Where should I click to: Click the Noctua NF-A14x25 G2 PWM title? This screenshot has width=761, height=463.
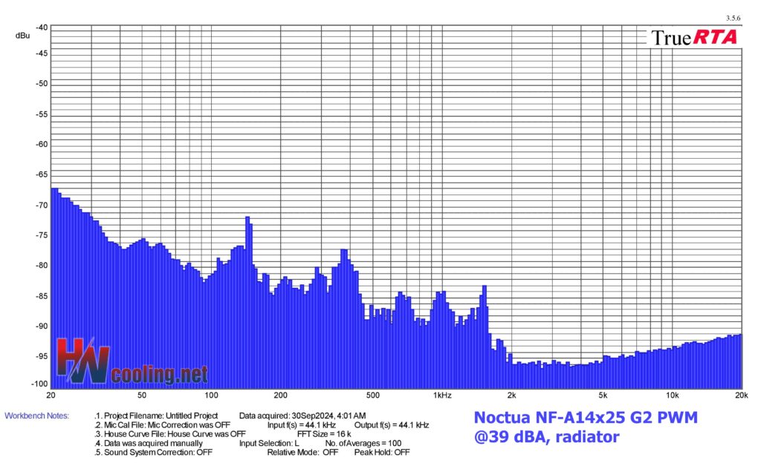pos(586,418)
